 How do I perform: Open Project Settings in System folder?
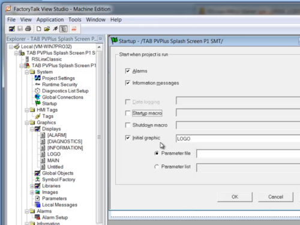tap(58, 78)
